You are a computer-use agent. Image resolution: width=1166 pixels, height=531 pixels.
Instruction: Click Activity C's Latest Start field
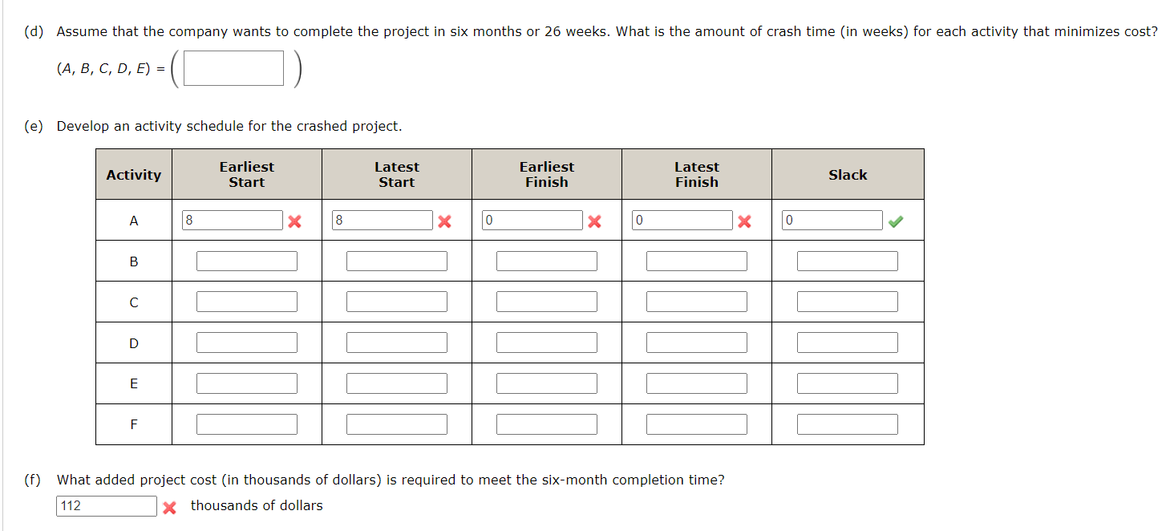pyautogui.click(x=396, y=301)
